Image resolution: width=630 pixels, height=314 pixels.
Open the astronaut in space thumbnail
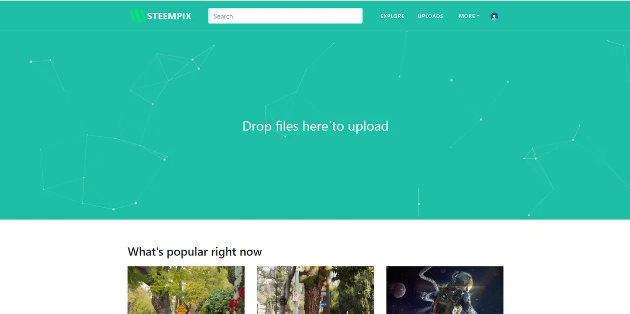(445, 290)
